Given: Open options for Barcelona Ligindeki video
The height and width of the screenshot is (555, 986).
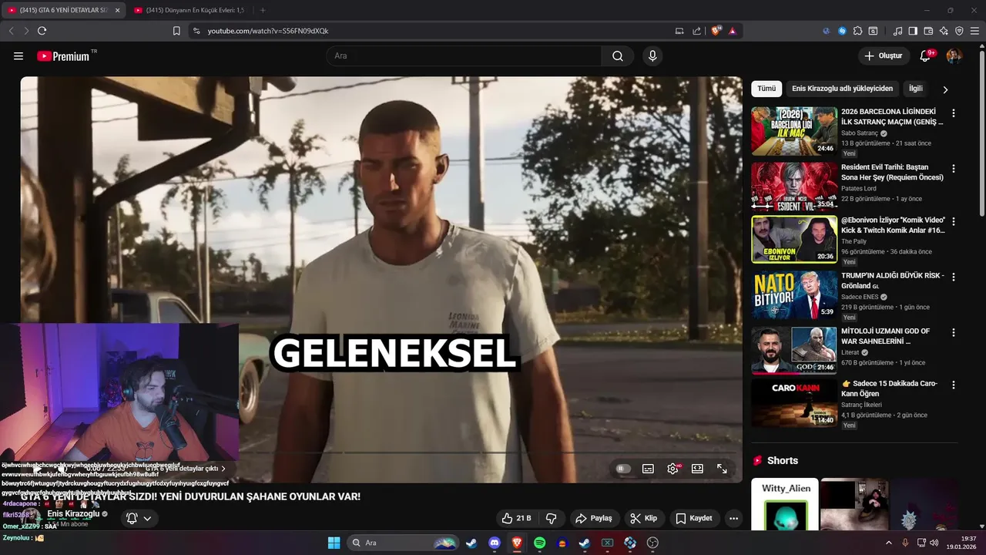Looking at the screenshot, I should click(x=954, y=113).
